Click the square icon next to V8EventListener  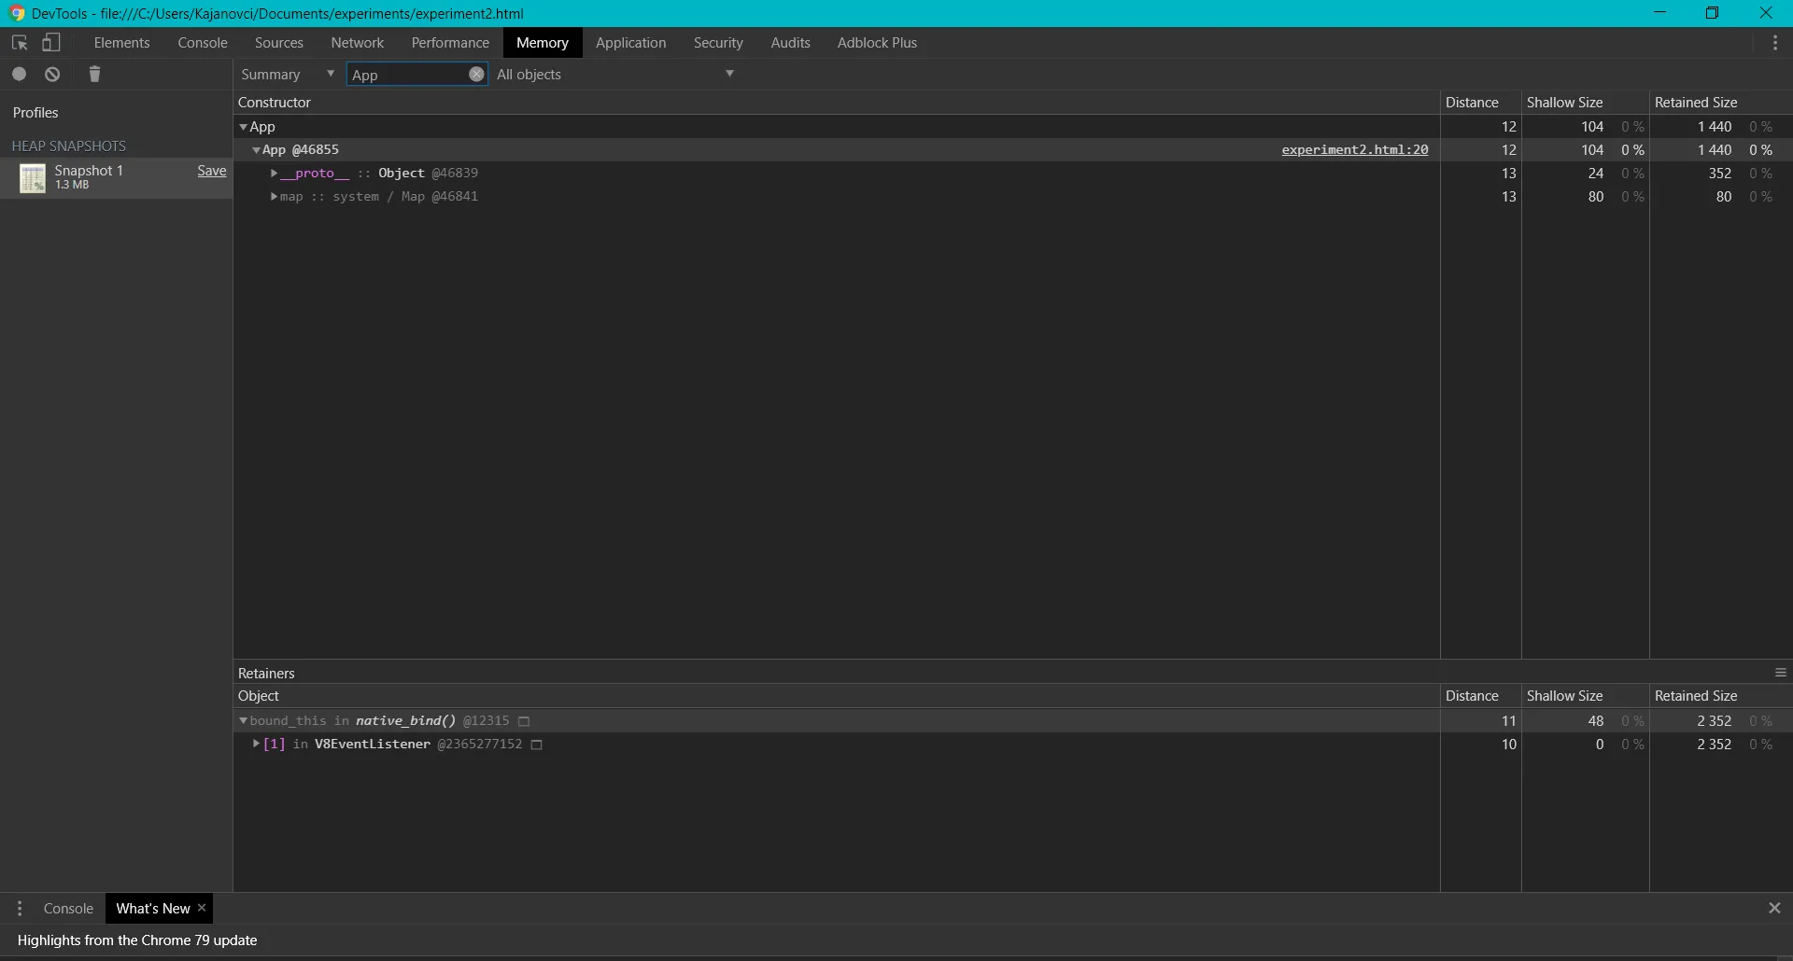(x=537, y=745)
